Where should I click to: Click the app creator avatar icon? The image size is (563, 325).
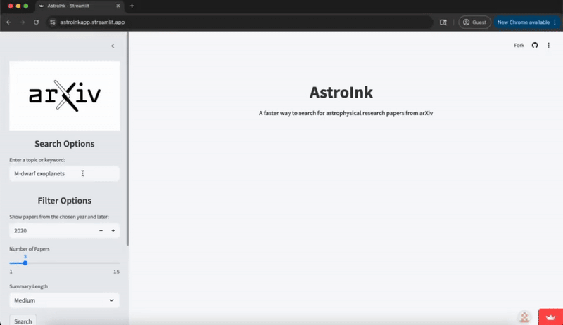[x=524, y=317]
